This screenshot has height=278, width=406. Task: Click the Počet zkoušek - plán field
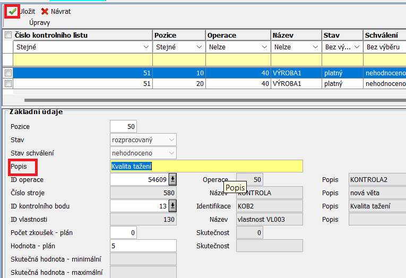pyautogui.click(x=123, y=232)
